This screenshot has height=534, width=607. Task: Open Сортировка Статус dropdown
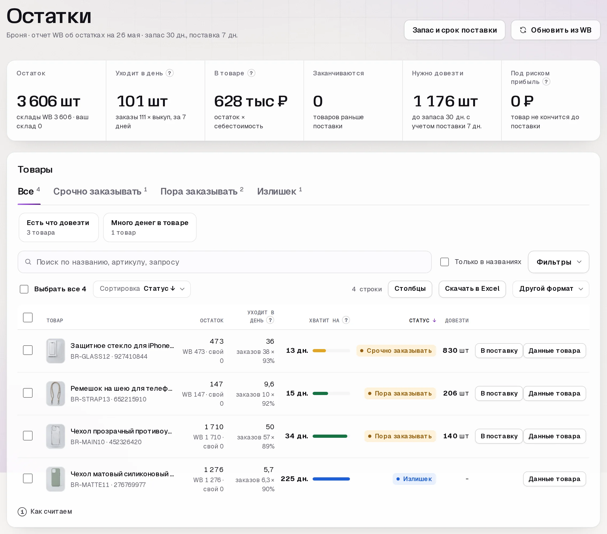(142, 289)
